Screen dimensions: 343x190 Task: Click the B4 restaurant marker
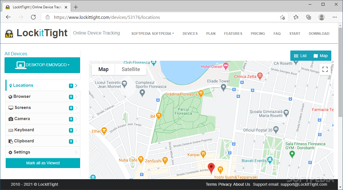[159, 116]
